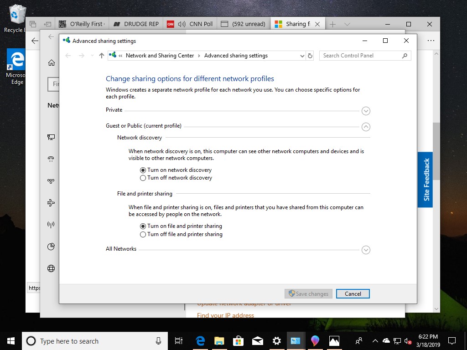Open the Recycle Bin desktop icon
467x350 pixels.
[16, 18]
